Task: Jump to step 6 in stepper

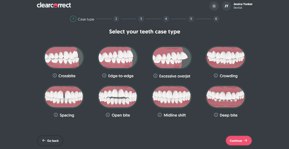Action: [216, 19]
